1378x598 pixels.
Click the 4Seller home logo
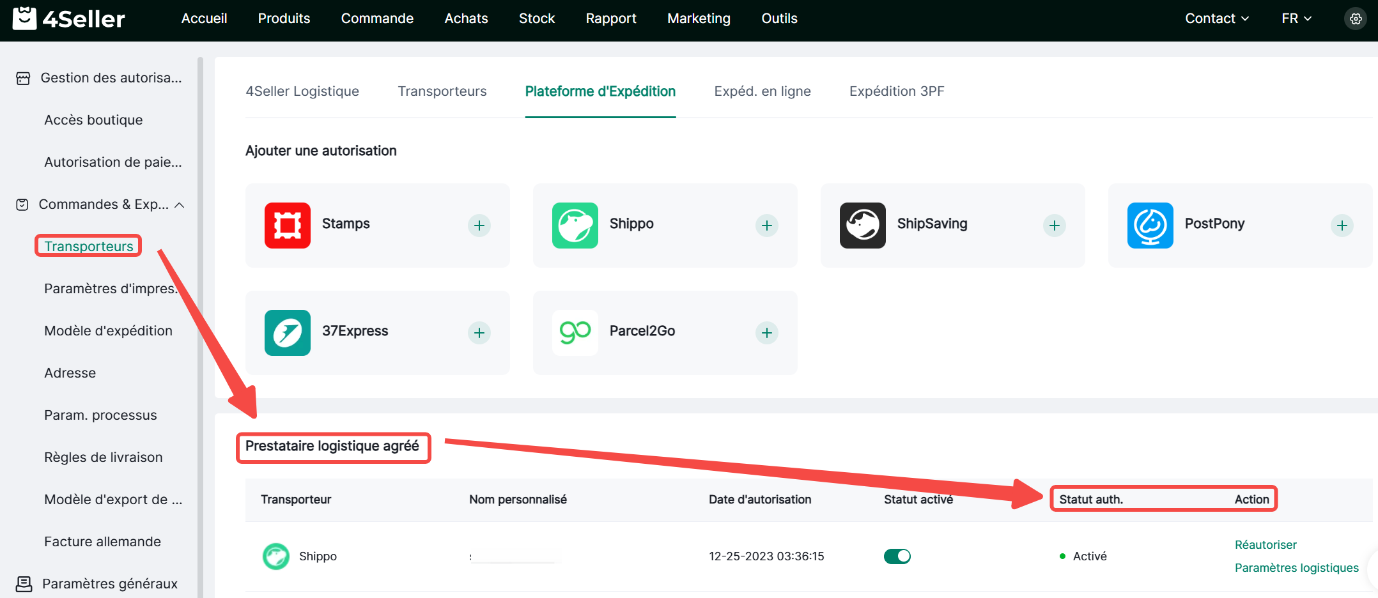pos(69,19)
